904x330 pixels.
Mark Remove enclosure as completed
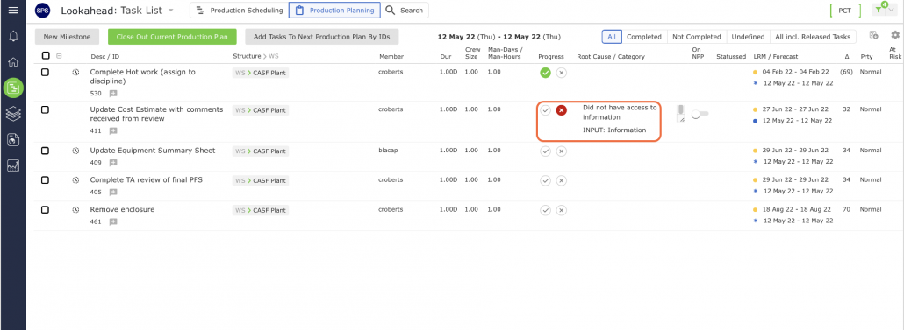545,210
